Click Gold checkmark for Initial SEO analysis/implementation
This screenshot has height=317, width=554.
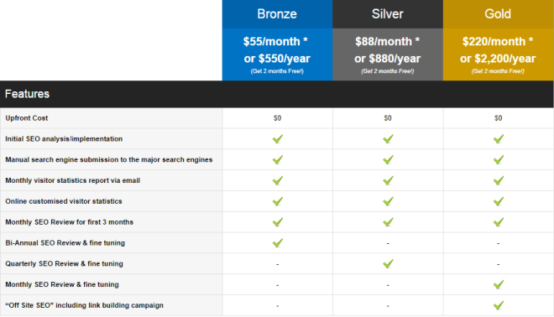click(x=499, y=138)
